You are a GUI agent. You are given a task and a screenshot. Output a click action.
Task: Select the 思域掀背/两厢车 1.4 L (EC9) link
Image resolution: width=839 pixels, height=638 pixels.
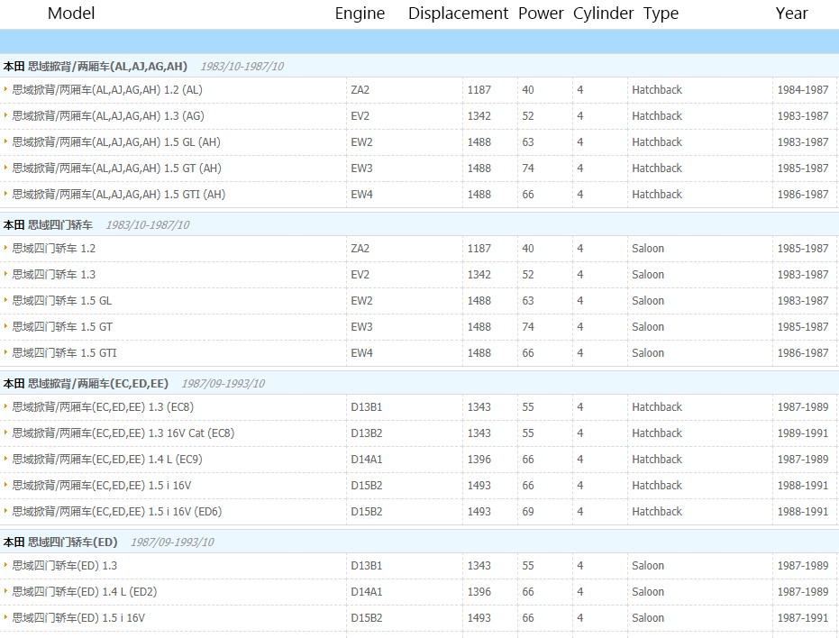click(107, 459)
